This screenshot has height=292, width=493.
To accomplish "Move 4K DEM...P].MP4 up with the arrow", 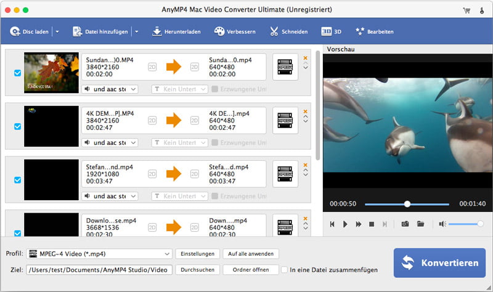I will pos(305,116).
